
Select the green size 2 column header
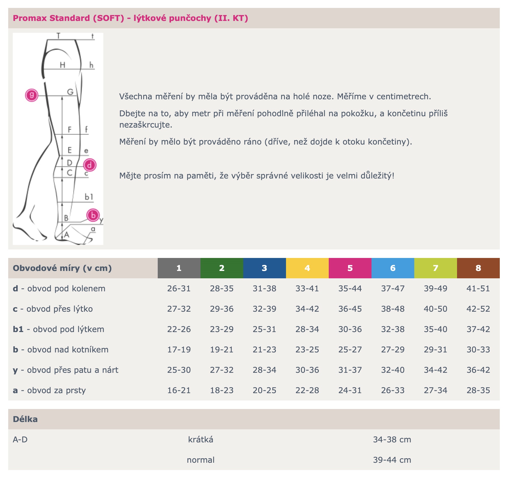coord(222,268)
